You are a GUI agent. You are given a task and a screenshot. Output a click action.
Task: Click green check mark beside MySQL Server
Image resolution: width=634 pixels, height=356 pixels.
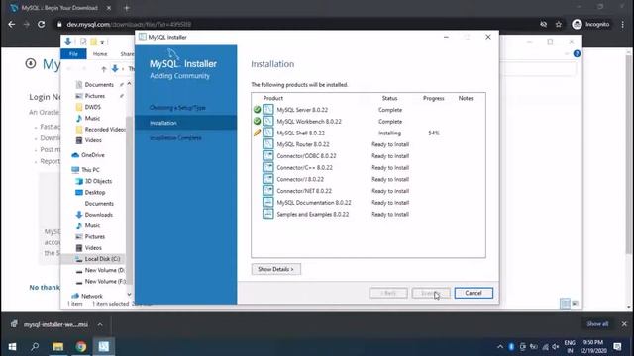[257, 110]
